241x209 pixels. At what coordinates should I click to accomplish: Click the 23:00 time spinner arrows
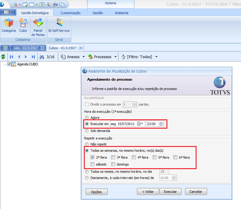[x=161, y=124]
